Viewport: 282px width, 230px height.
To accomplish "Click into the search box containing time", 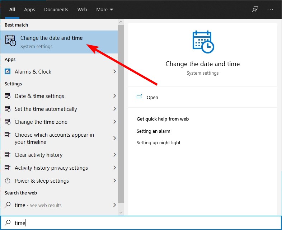I will coord(141,223).
